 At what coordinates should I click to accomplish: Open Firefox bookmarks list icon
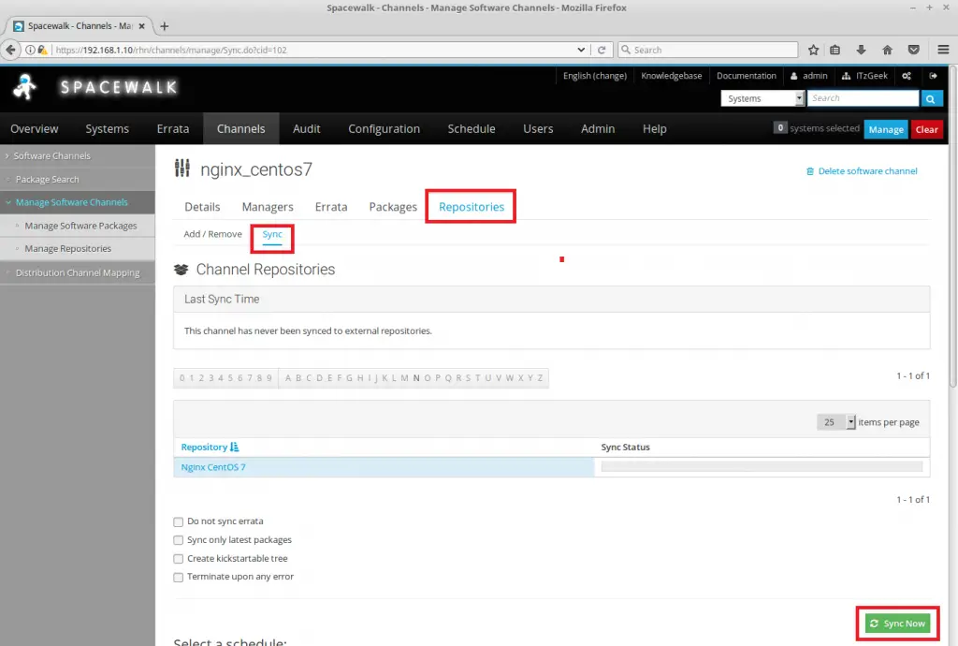(x=835, y=50)
